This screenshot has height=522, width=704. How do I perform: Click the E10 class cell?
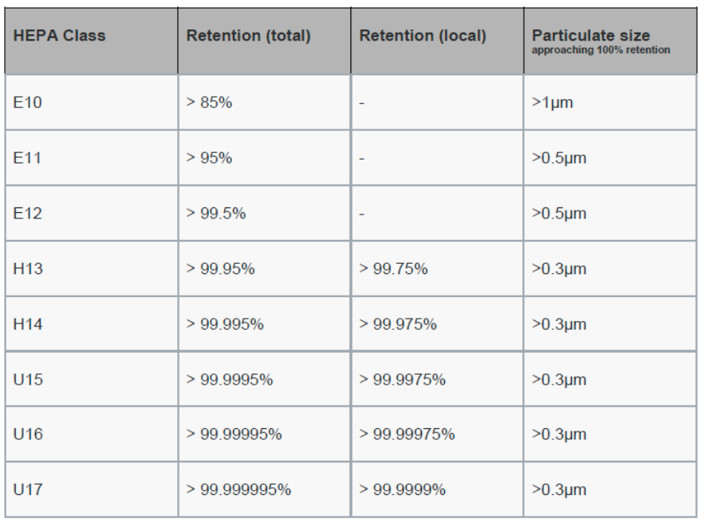[x=27, y=102]
